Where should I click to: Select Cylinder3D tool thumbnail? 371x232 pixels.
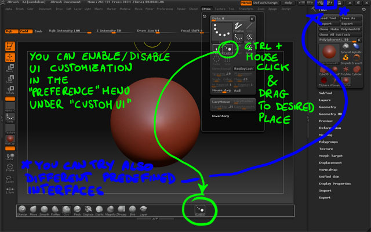357,71
